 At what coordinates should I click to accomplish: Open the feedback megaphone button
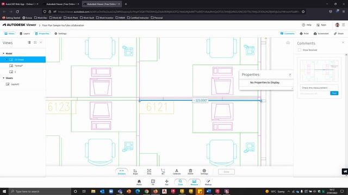tap(345, 171)
